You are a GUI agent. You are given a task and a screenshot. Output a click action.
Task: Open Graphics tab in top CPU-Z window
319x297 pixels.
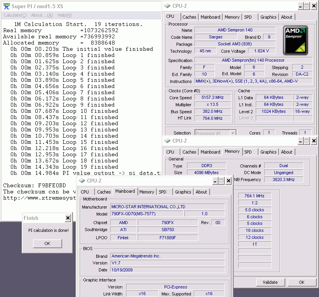click(x=268, y=17)
